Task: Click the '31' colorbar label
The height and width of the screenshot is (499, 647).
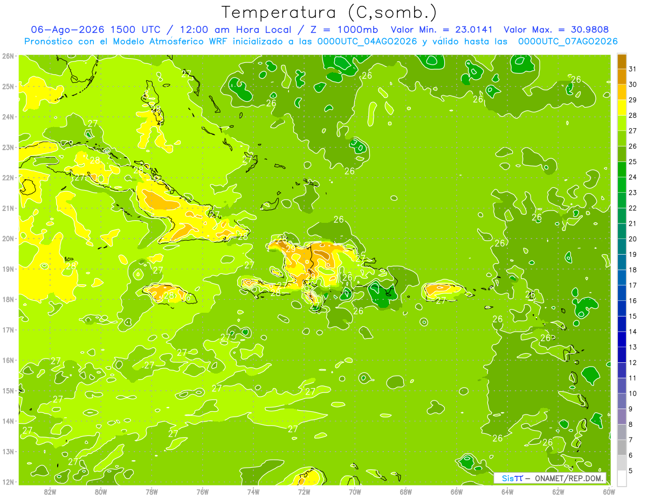Action: tap(633, 69)
